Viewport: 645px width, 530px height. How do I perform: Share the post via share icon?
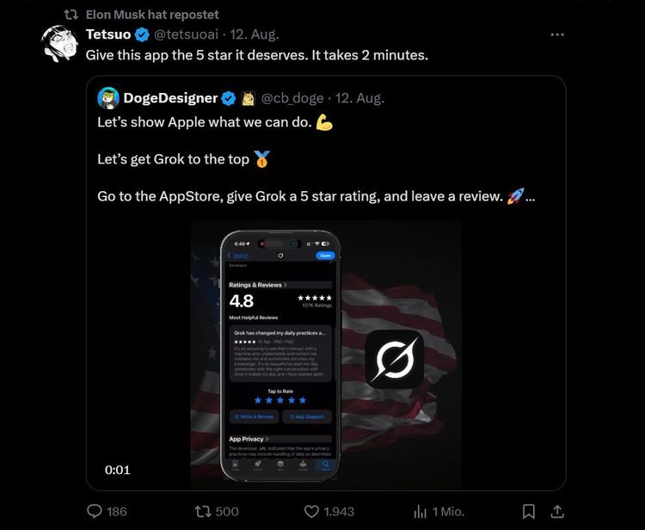click(556, 511)
